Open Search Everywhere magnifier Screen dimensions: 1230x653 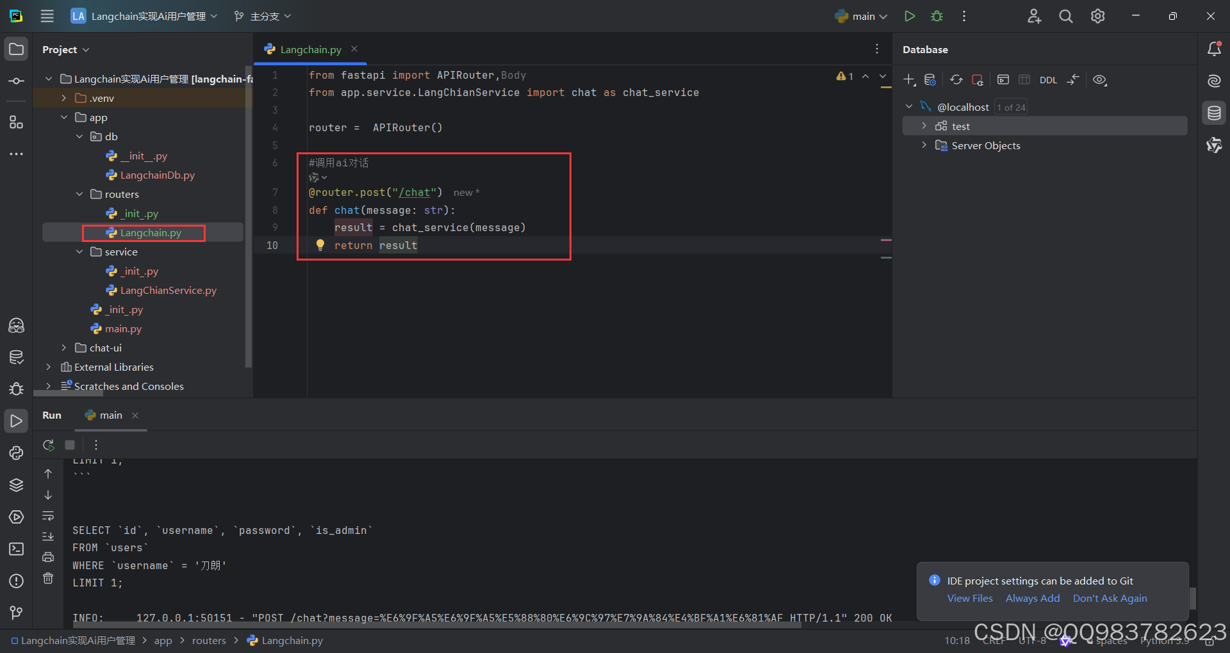[1066, 16]
